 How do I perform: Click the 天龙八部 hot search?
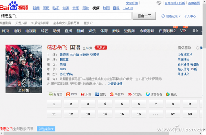(x=21, y=23)
